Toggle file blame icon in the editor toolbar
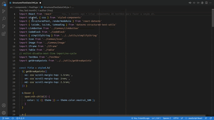 (x=202, y=3)
